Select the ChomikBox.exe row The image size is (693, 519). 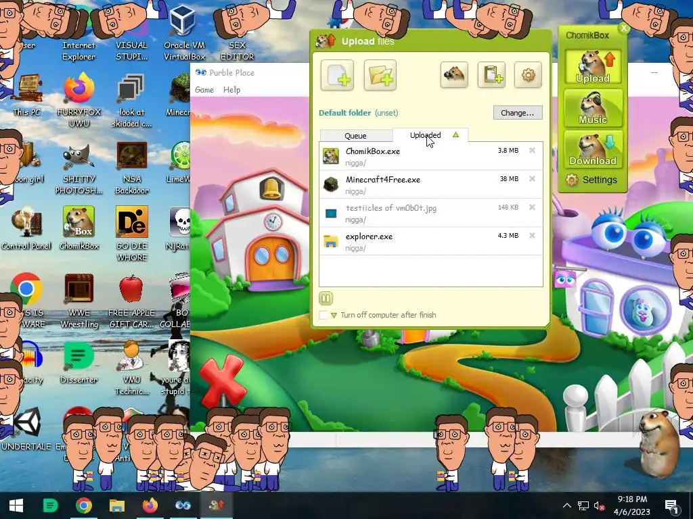point(431,156)
